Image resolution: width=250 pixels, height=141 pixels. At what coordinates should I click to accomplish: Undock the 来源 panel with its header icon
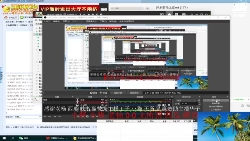[106, 97]
